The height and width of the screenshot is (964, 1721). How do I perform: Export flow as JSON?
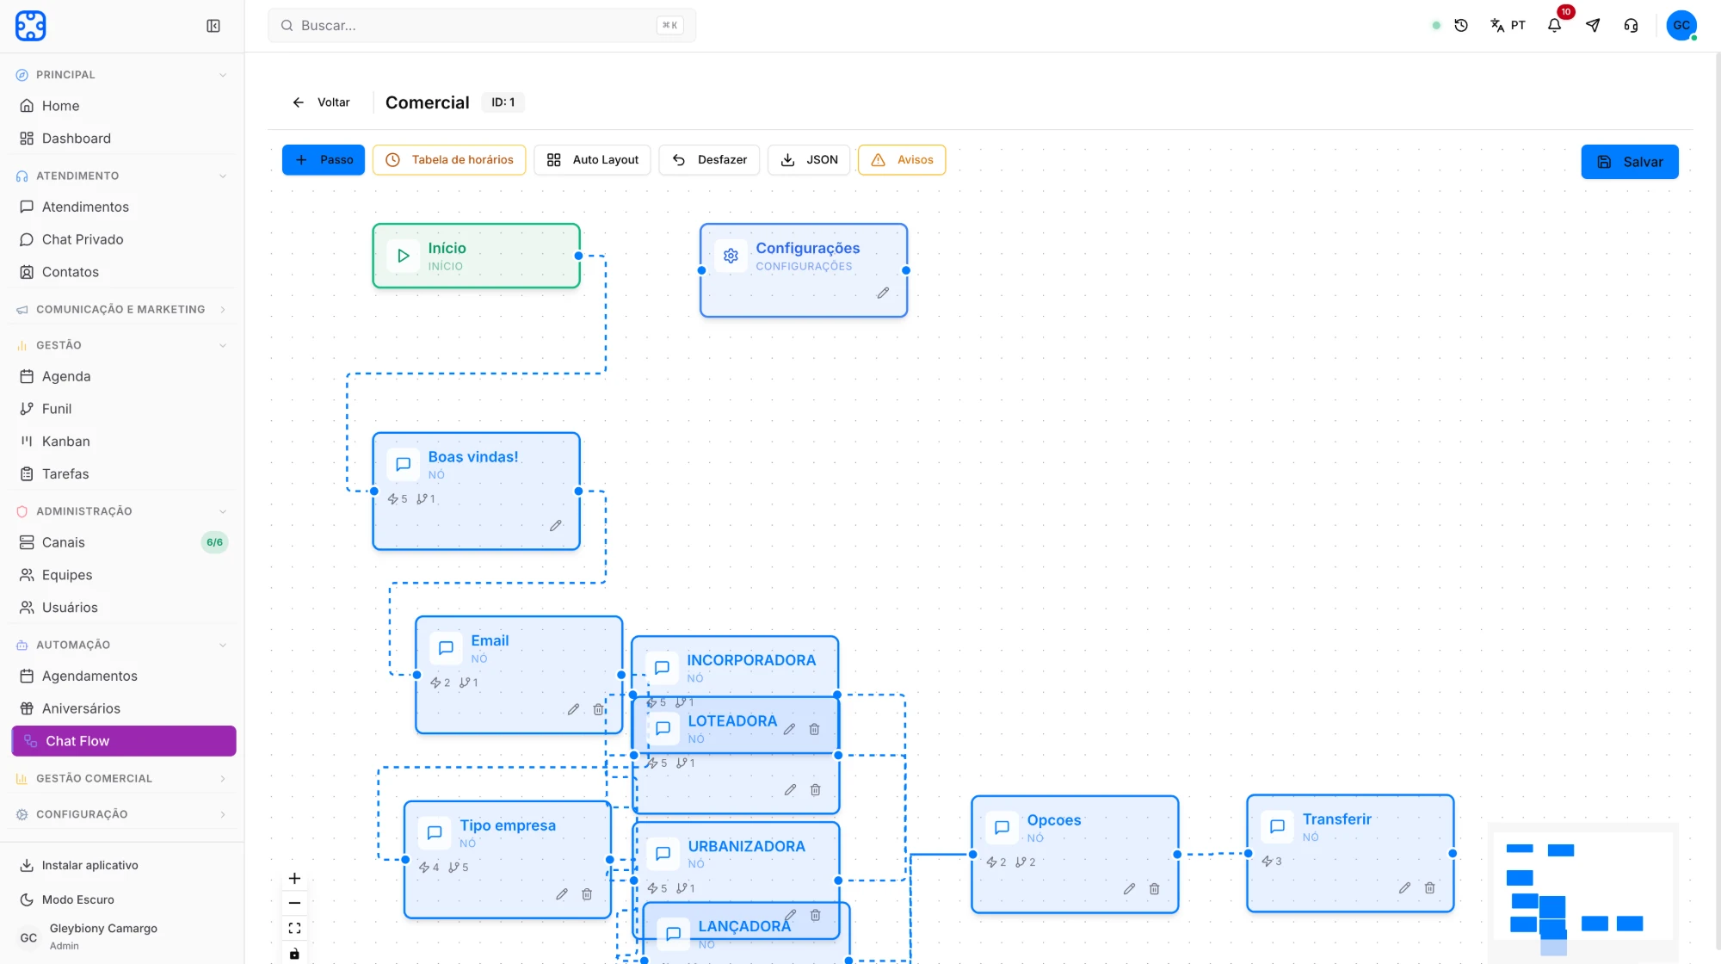coord(809,160)
